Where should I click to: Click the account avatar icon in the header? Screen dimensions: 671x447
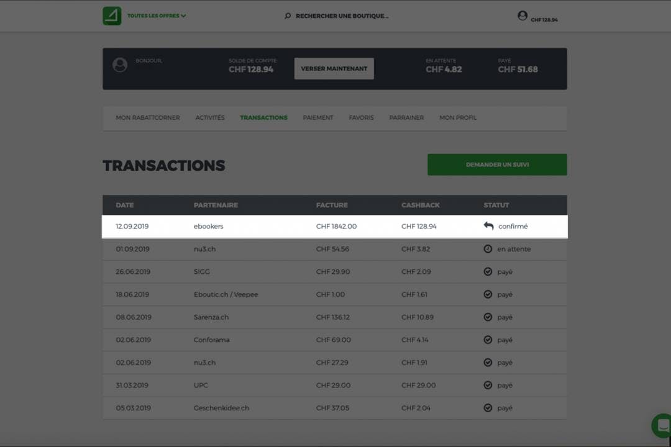(523, 16)
